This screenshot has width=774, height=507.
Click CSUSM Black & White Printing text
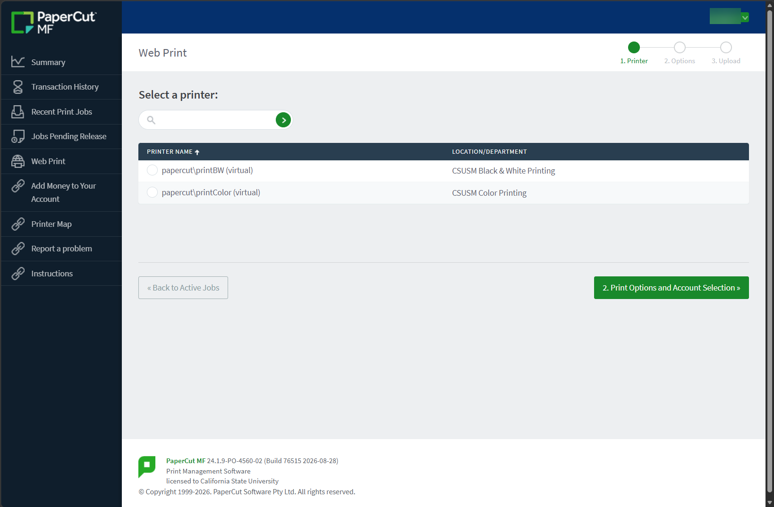[503, 171]
